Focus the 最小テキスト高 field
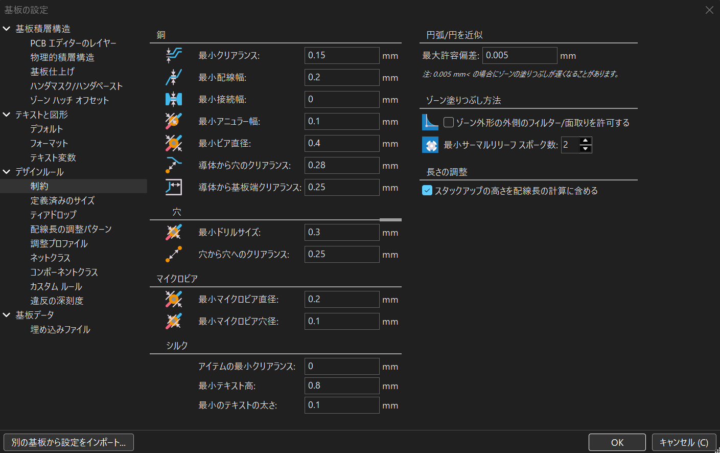Screen dimensions: 720x453 (342, 386)
